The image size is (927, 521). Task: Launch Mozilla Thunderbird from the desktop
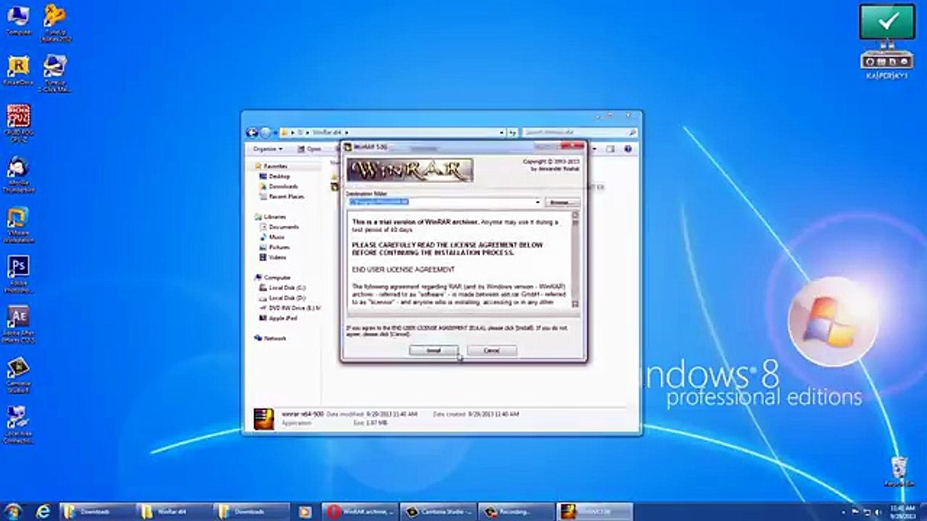[18, 175]
